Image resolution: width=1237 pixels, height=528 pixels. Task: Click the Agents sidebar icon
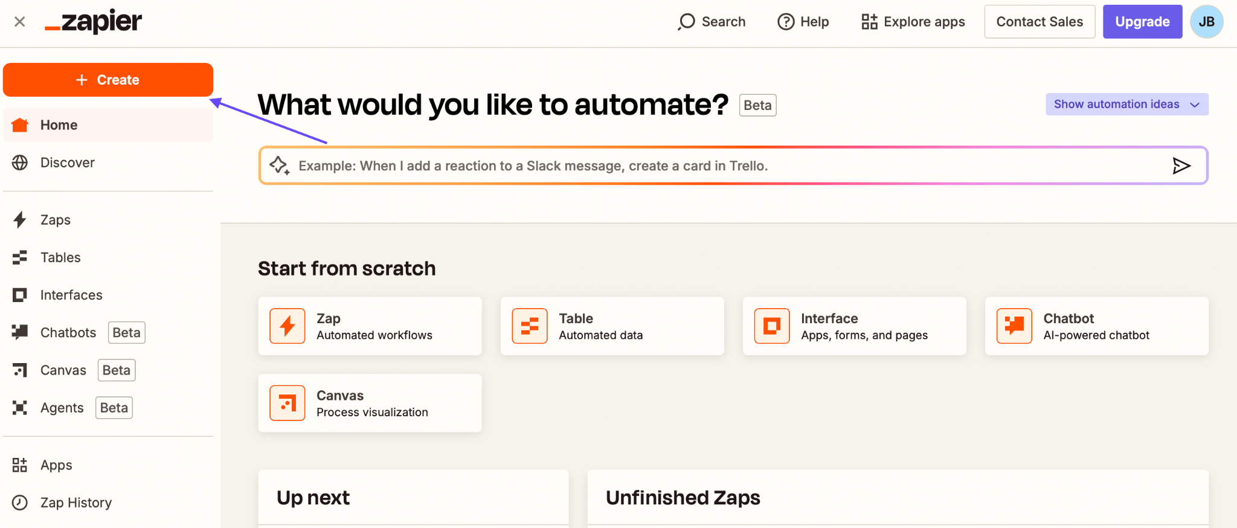point(20,408)
